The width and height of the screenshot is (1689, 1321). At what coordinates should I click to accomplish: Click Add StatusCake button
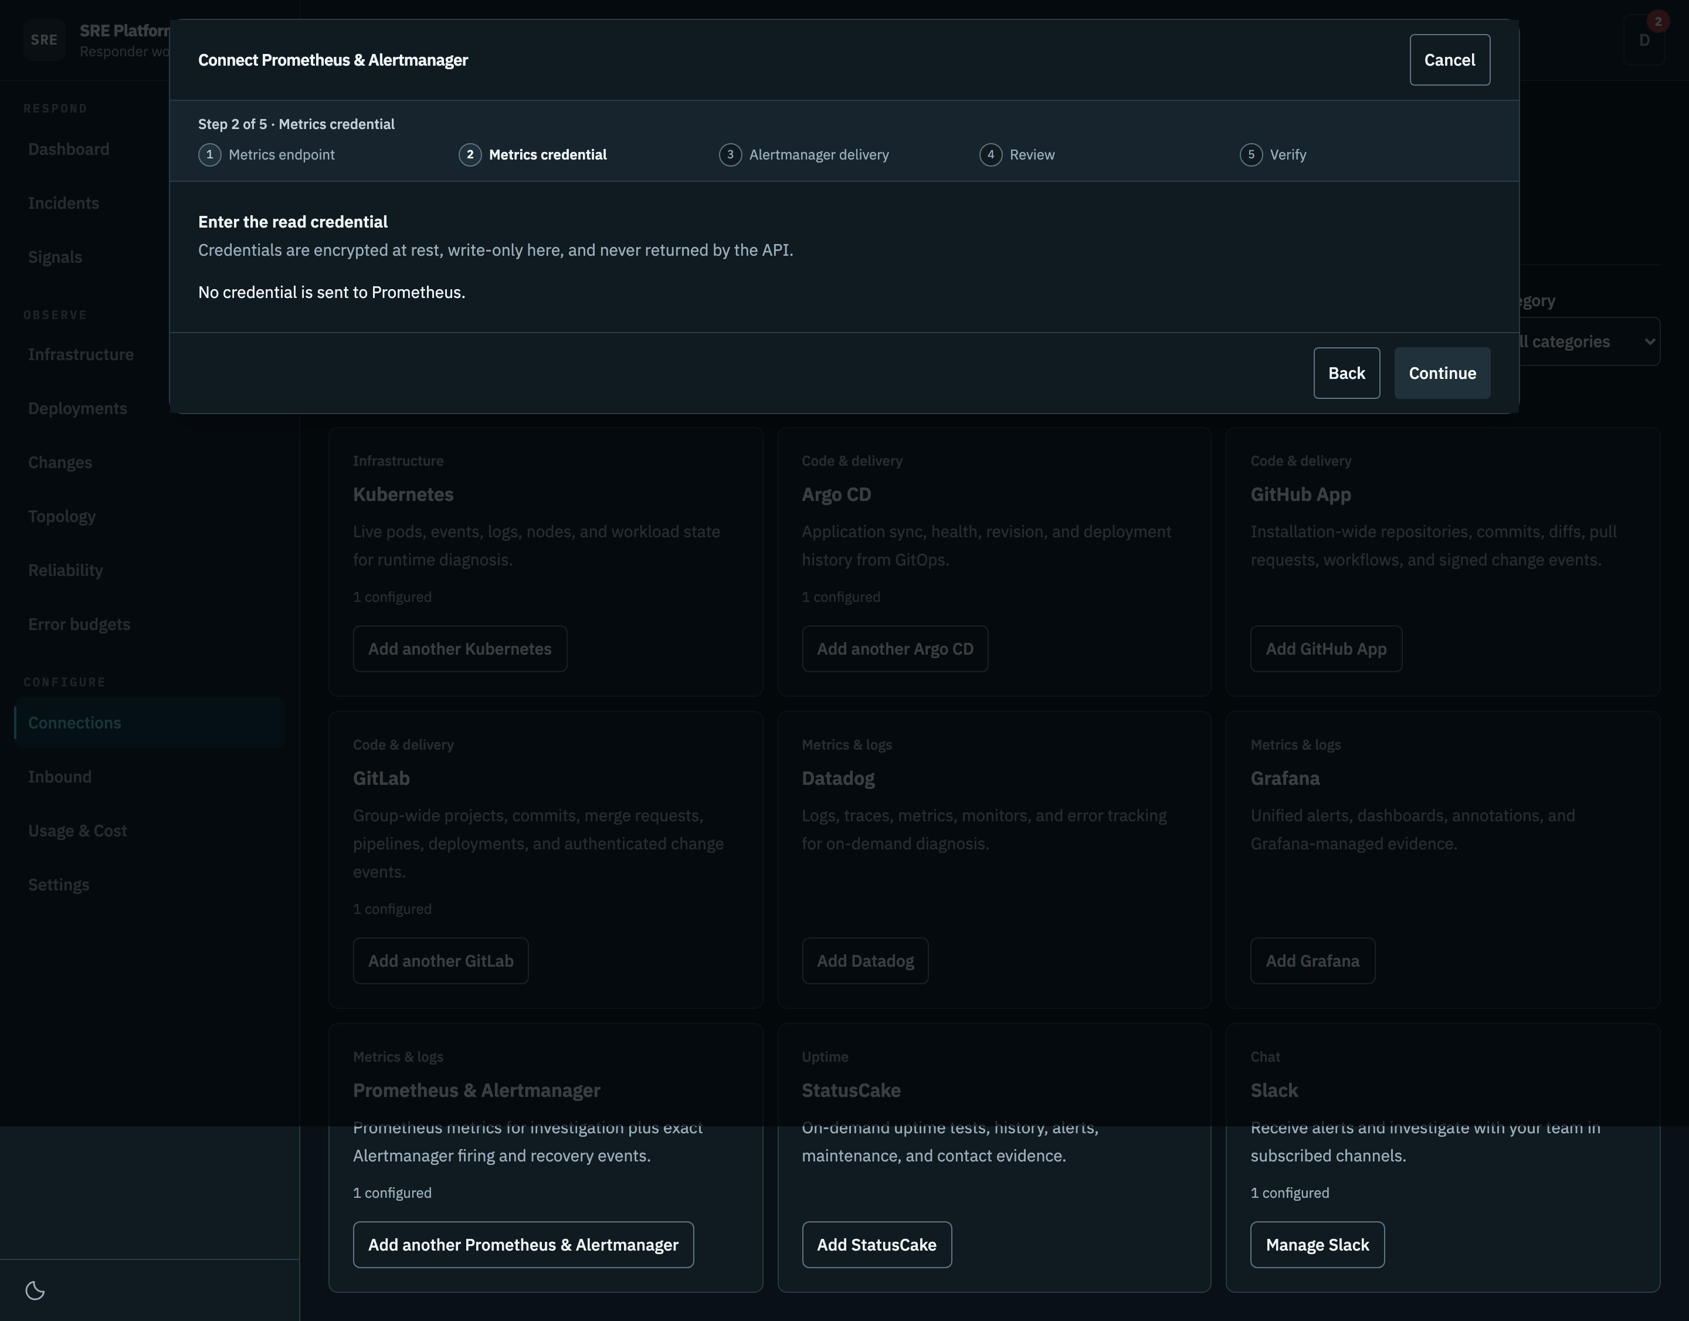click(876, 1244)
